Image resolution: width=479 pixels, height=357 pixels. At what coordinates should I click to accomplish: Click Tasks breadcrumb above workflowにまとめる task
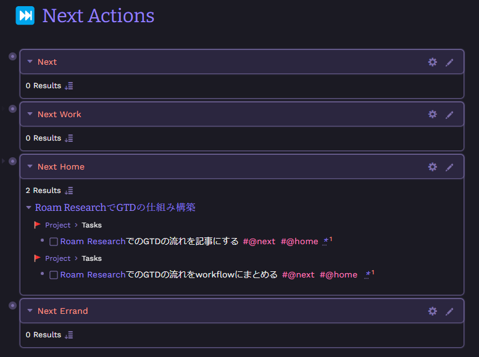pos(91,258)
